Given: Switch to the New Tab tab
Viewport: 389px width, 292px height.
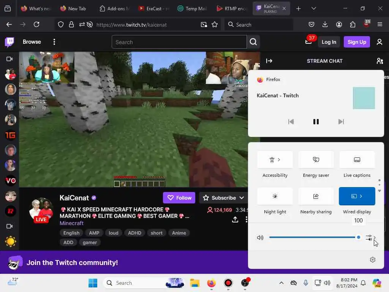Looking at the screenshot, I should pos(73,8).
